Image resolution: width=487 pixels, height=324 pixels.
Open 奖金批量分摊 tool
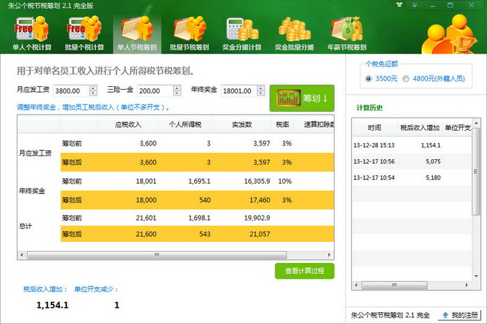tap(294, 33)
